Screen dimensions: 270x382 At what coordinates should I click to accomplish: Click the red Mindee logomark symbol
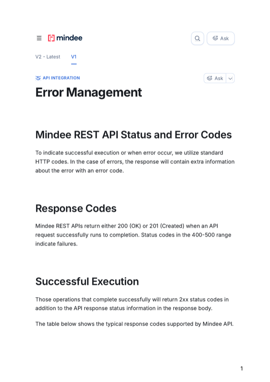[x=52, y=38]
